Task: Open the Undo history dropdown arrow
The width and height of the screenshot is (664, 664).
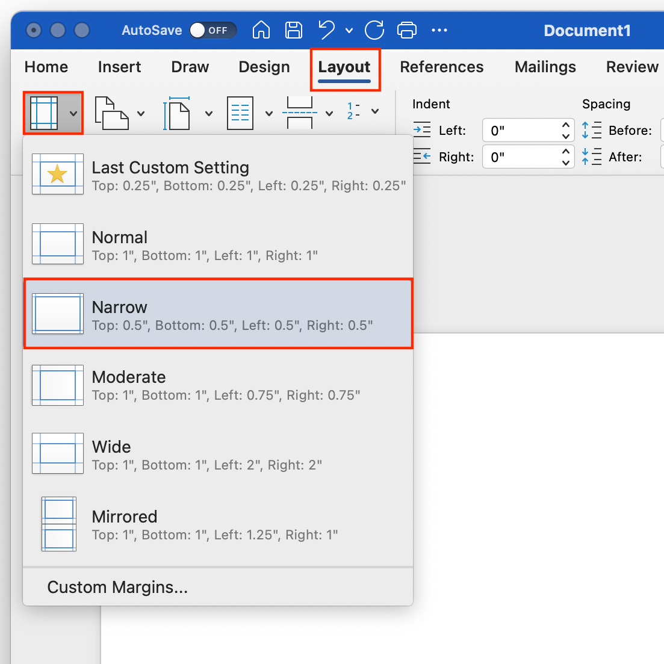Action: click(x=350, y=30)
